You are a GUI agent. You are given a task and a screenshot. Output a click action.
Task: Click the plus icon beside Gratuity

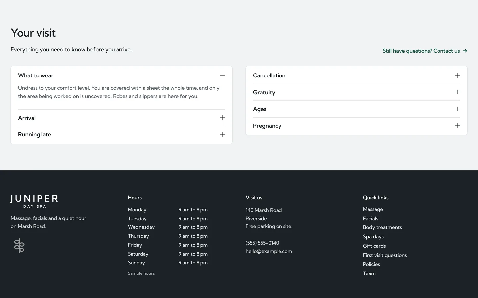pyautogui.click(x=458, y=92)
